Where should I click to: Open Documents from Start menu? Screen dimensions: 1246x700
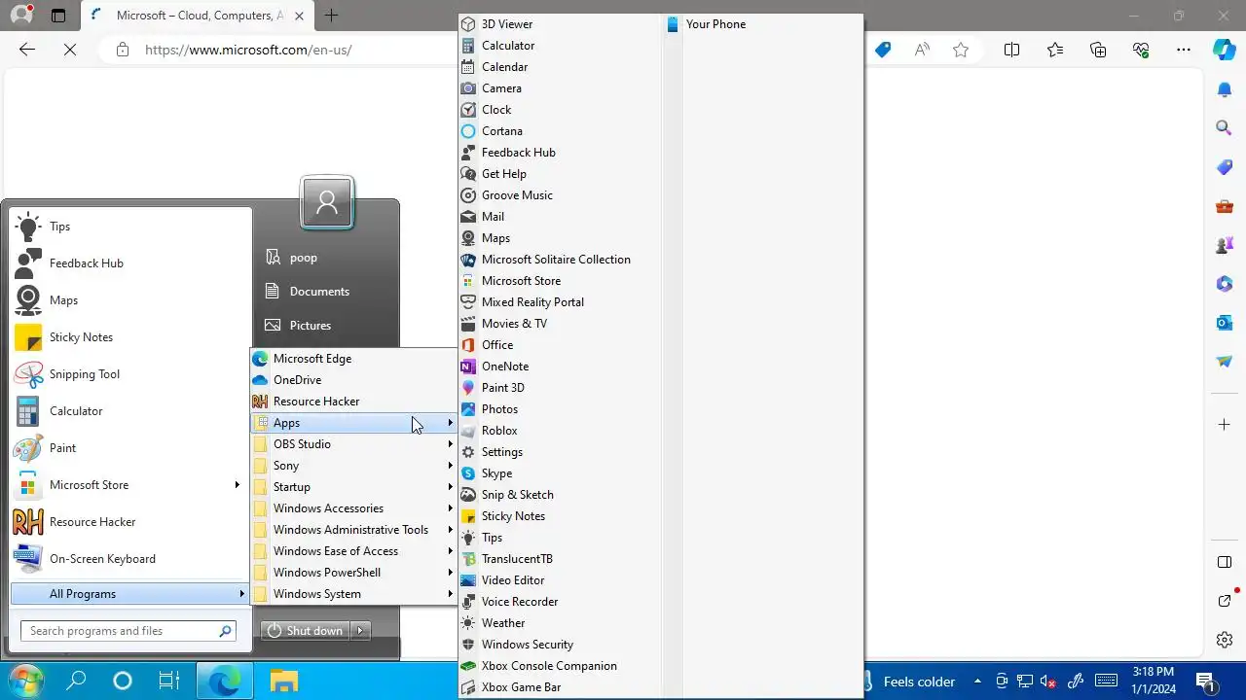327,292
